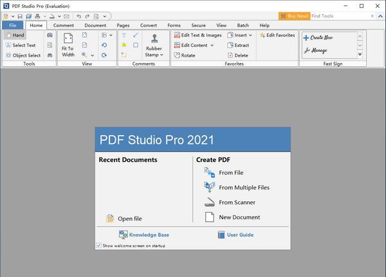This screenshot has width=386, height=277.
Task: Open the File menu tab
Action: [x=13, y=25]
